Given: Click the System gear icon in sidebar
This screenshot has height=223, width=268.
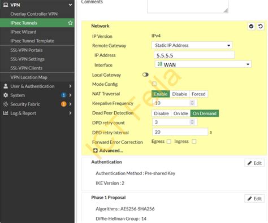Looking at the screenshot, I should coord(6,95).
